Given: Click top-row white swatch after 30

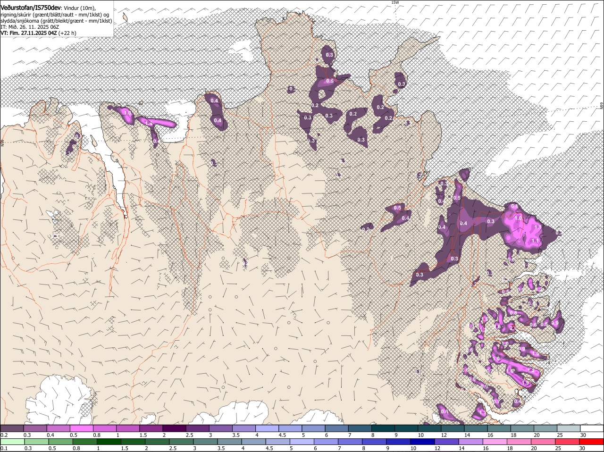Looking at the screenshot, I should [x=592, y=428].
